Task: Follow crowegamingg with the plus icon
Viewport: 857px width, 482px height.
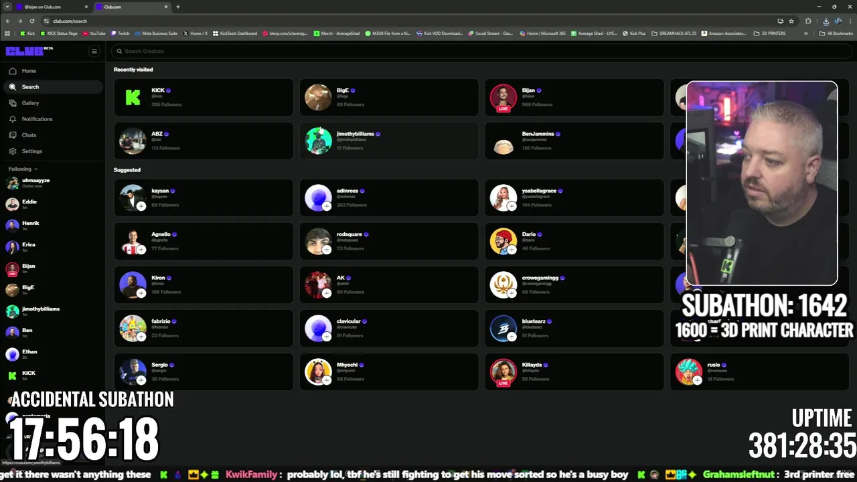Action: point(512,293)
